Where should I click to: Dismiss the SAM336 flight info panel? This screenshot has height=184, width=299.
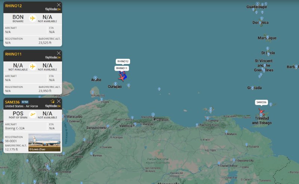[x=59, y=101]
